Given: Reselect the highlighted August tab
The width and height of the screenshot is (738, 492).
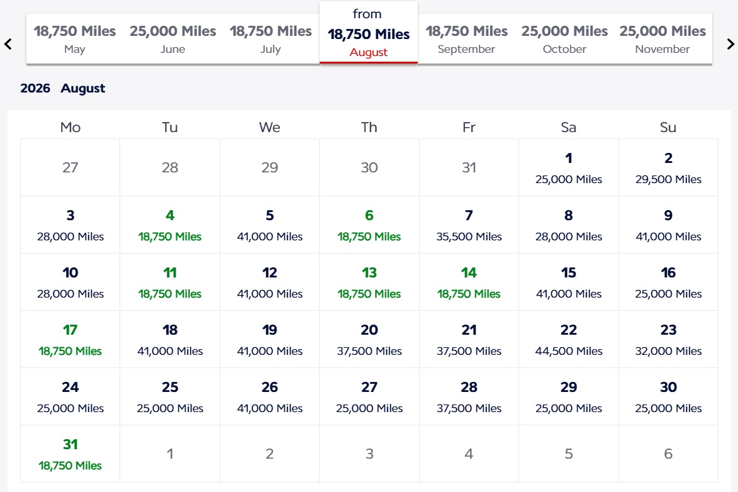Looking at the screenshot, I should click(x=368, y=31).
